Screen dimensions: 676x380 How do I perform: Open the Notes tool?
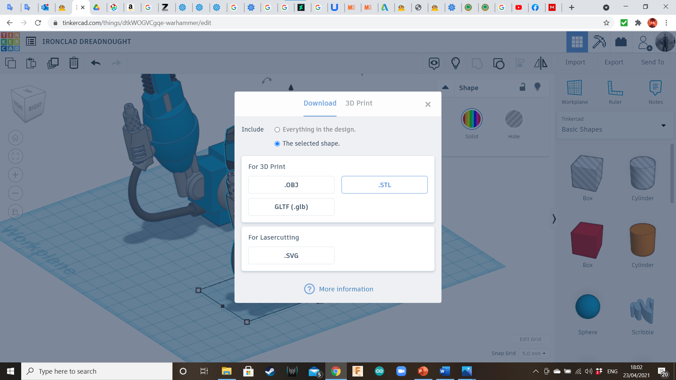[x=655, y=88]
